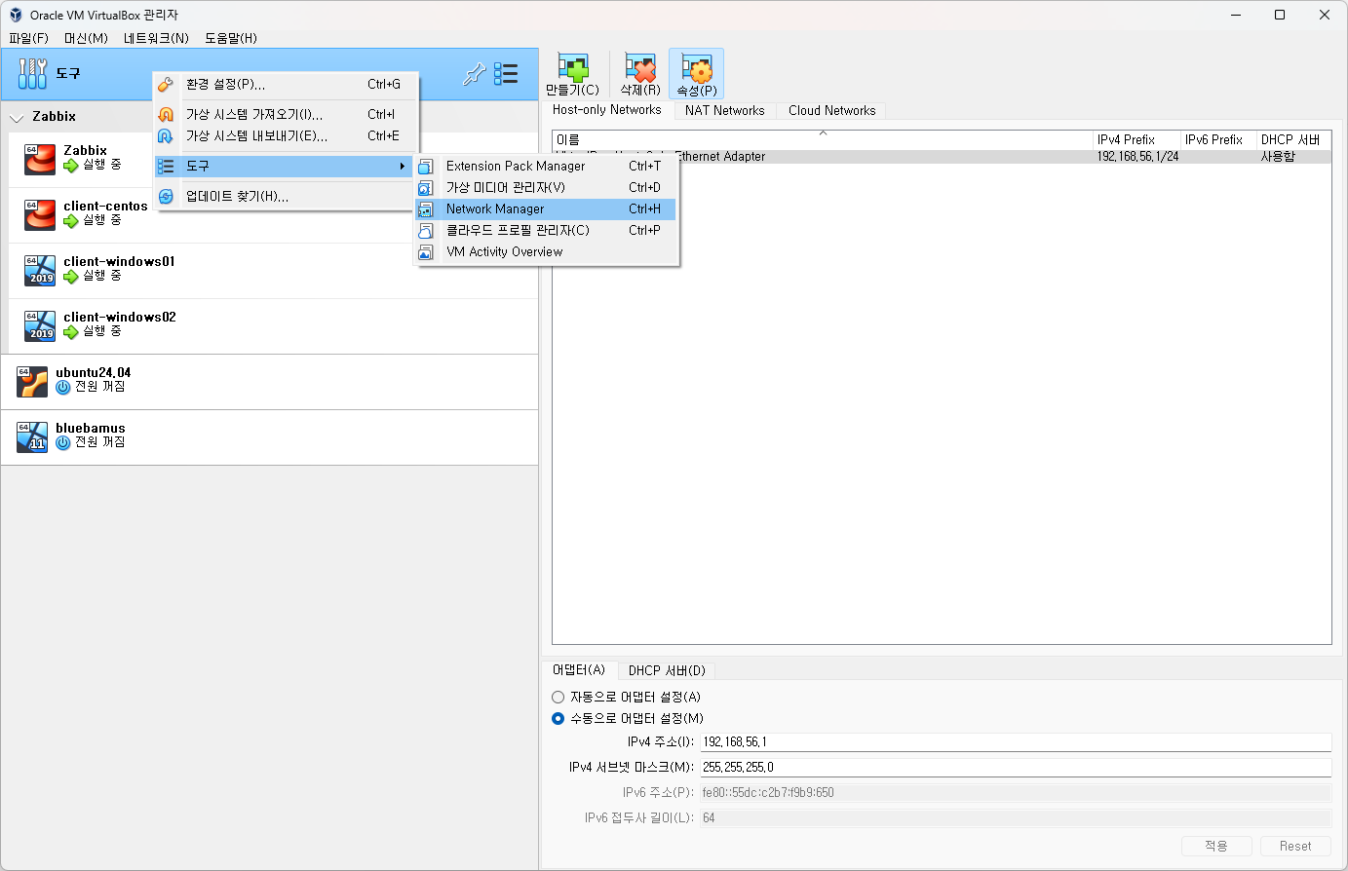Click the client-windows01 VM 2019 icon
This screenshot has height=871, width=1348.
[x=40, y=271]
